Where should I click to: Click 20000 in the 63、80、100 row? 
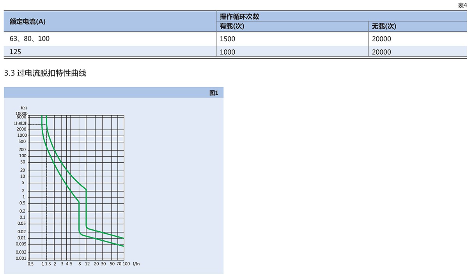381,39
